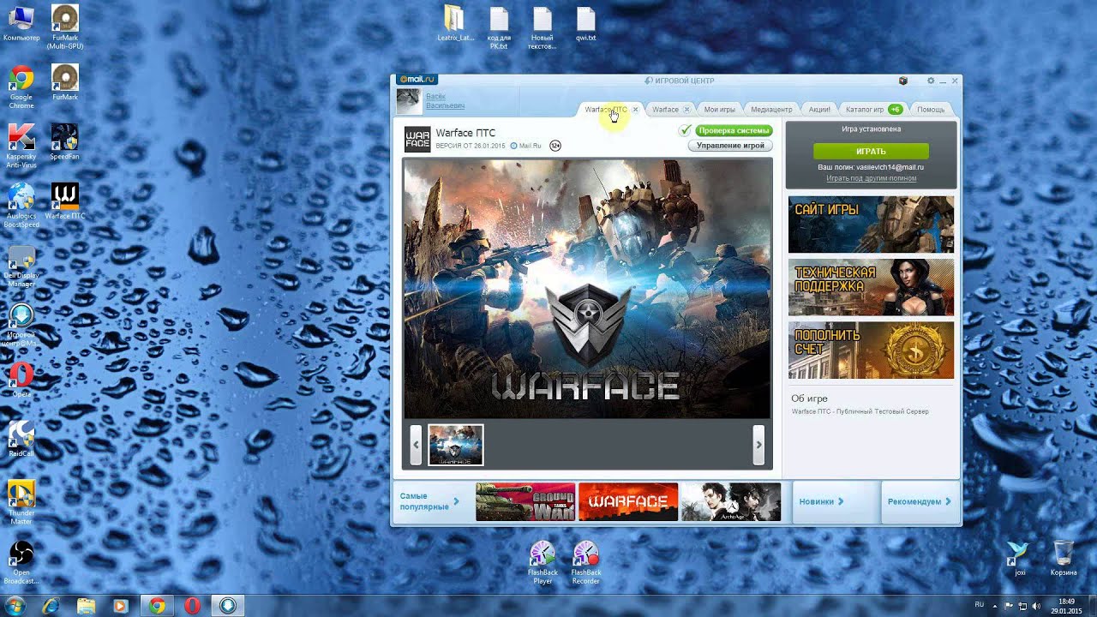
Task: Open RaidCall desktop shortcut
Action: click(21, 439)
